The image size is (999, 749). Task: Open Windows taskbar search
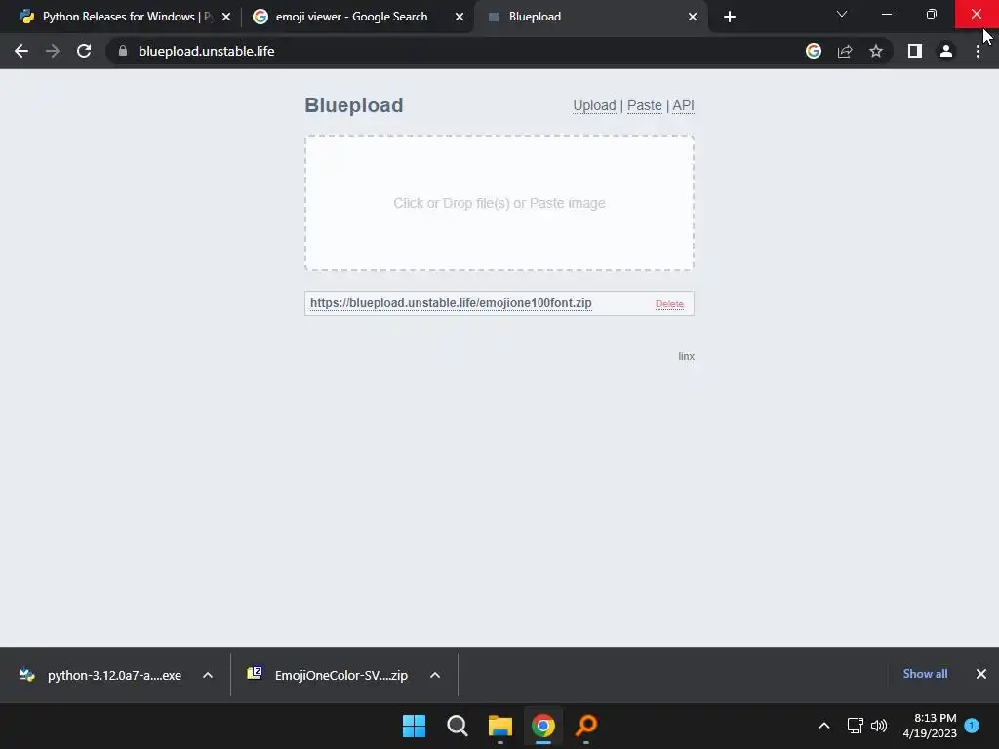pos(457,726)
